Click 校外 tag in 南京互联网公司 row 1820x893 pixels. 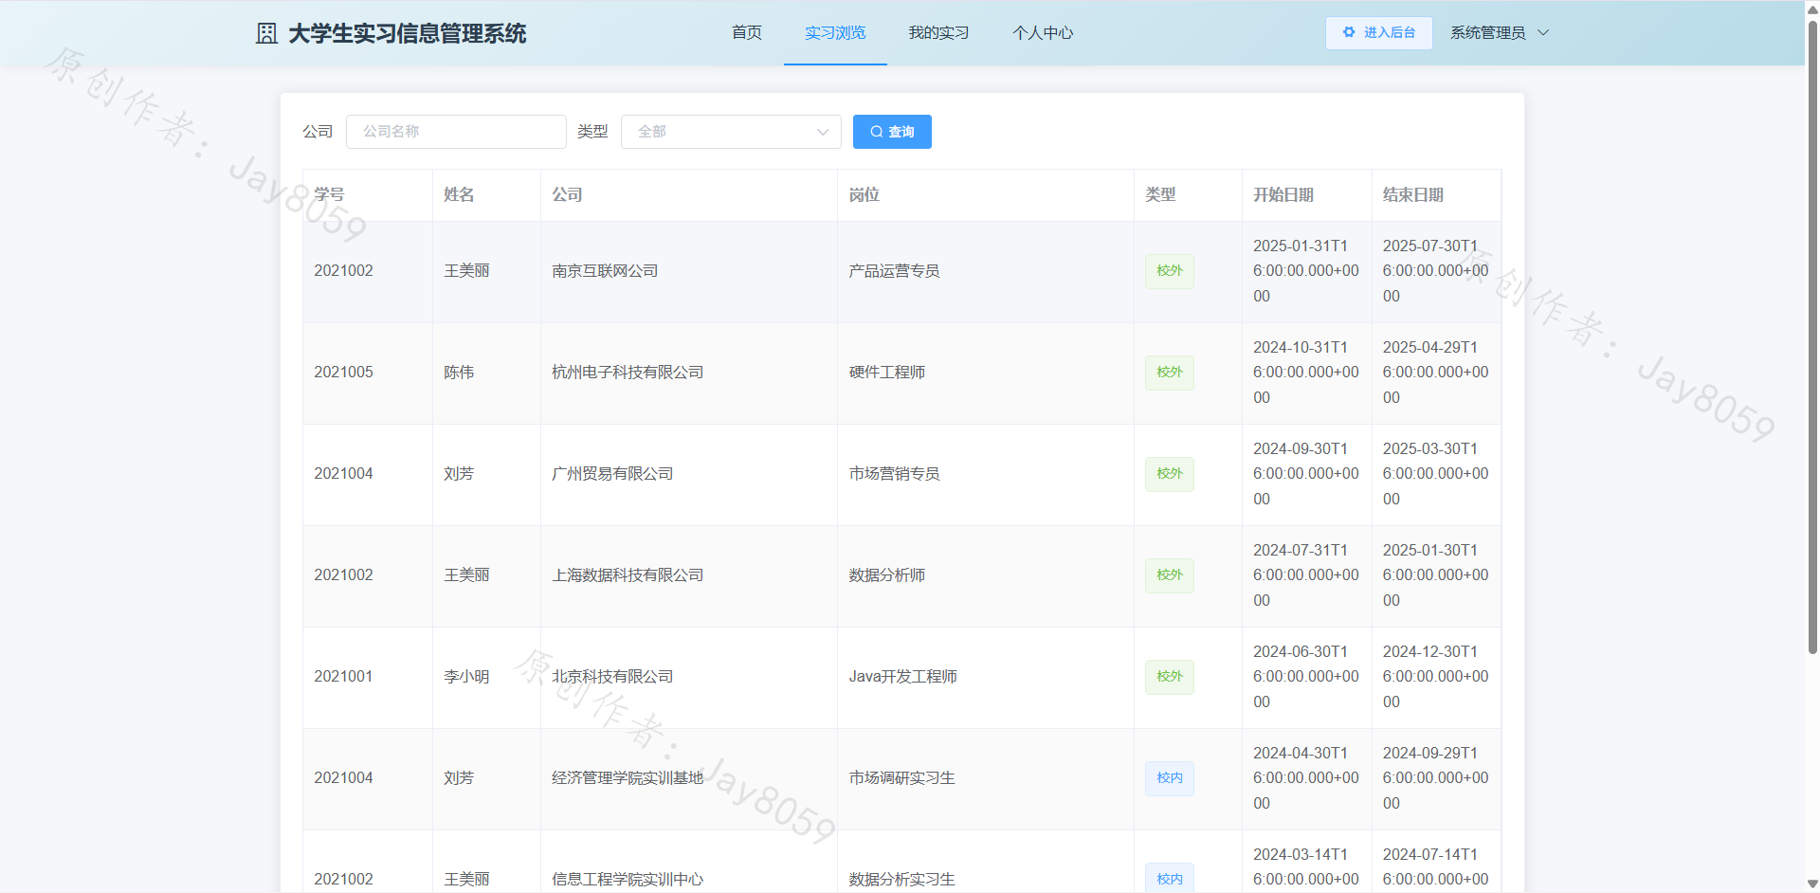point(1170,271)
